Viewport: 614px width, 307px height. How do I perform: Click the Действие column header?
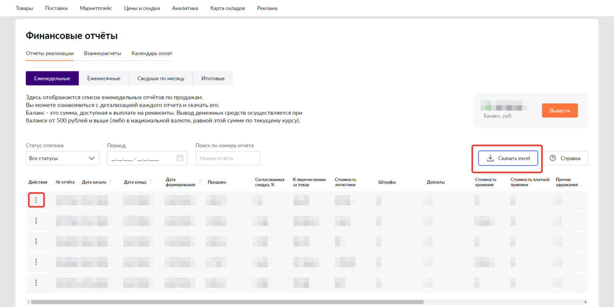[x=38, y=182]
